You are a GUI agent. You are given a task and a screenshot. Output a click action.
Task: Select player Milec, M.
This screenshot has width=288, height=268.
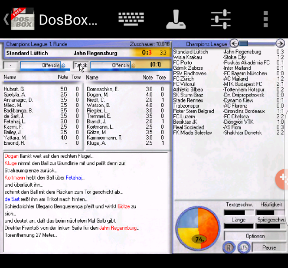(41, 105)
